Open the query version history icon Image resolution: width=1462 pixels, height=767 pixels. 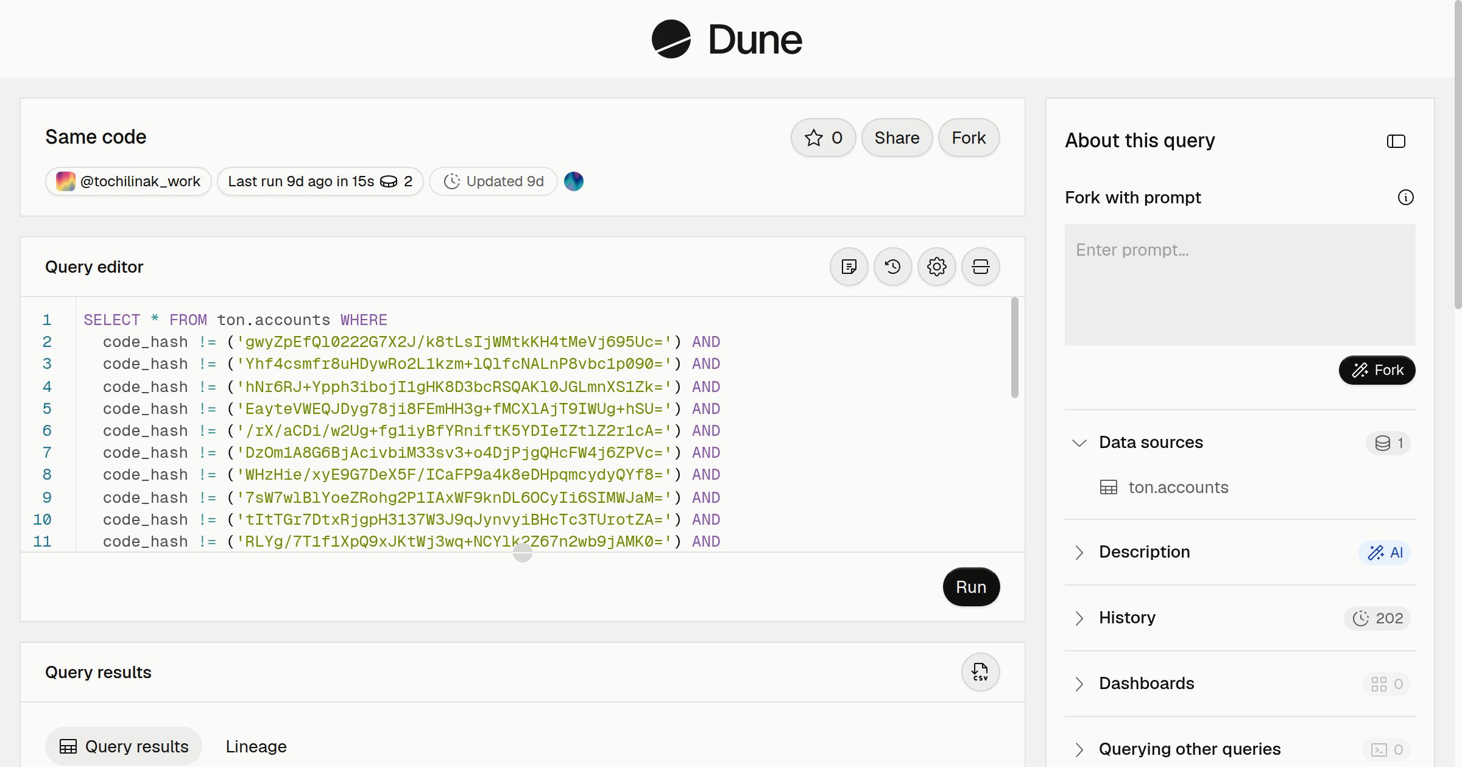(x=893, y=267)
